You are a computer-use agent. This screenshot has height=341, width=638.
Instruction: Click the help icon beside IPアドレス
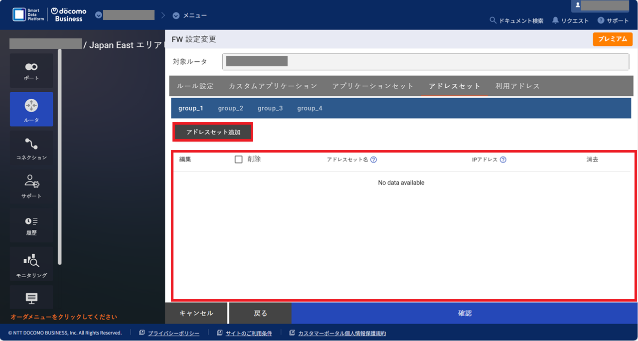[503, 160]
